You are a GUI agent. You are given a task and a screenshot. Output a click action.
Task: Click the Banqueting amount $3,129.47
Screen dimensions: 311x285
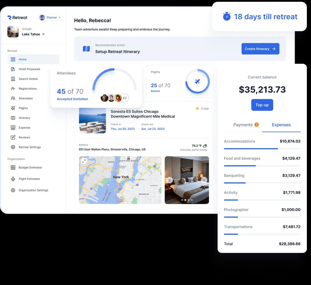291,175
